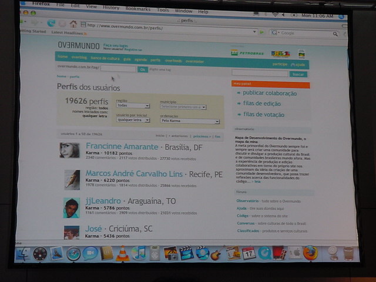Click the Firefox home button
Image resolution: width=376 pixels, height=282 pixels.
coord(73,24)
